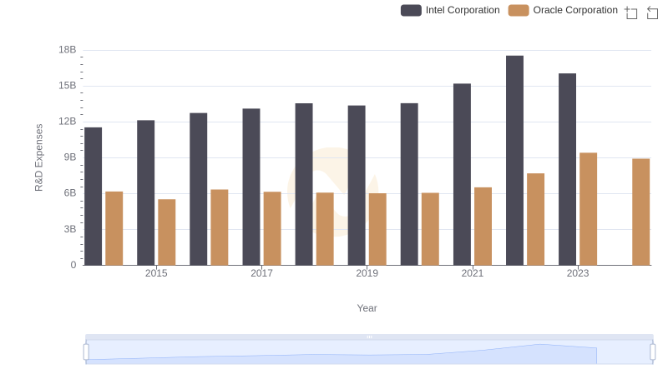Select Intel's bar for 2015
Viewport: 668px width, 384px height.
pos(145,193)
